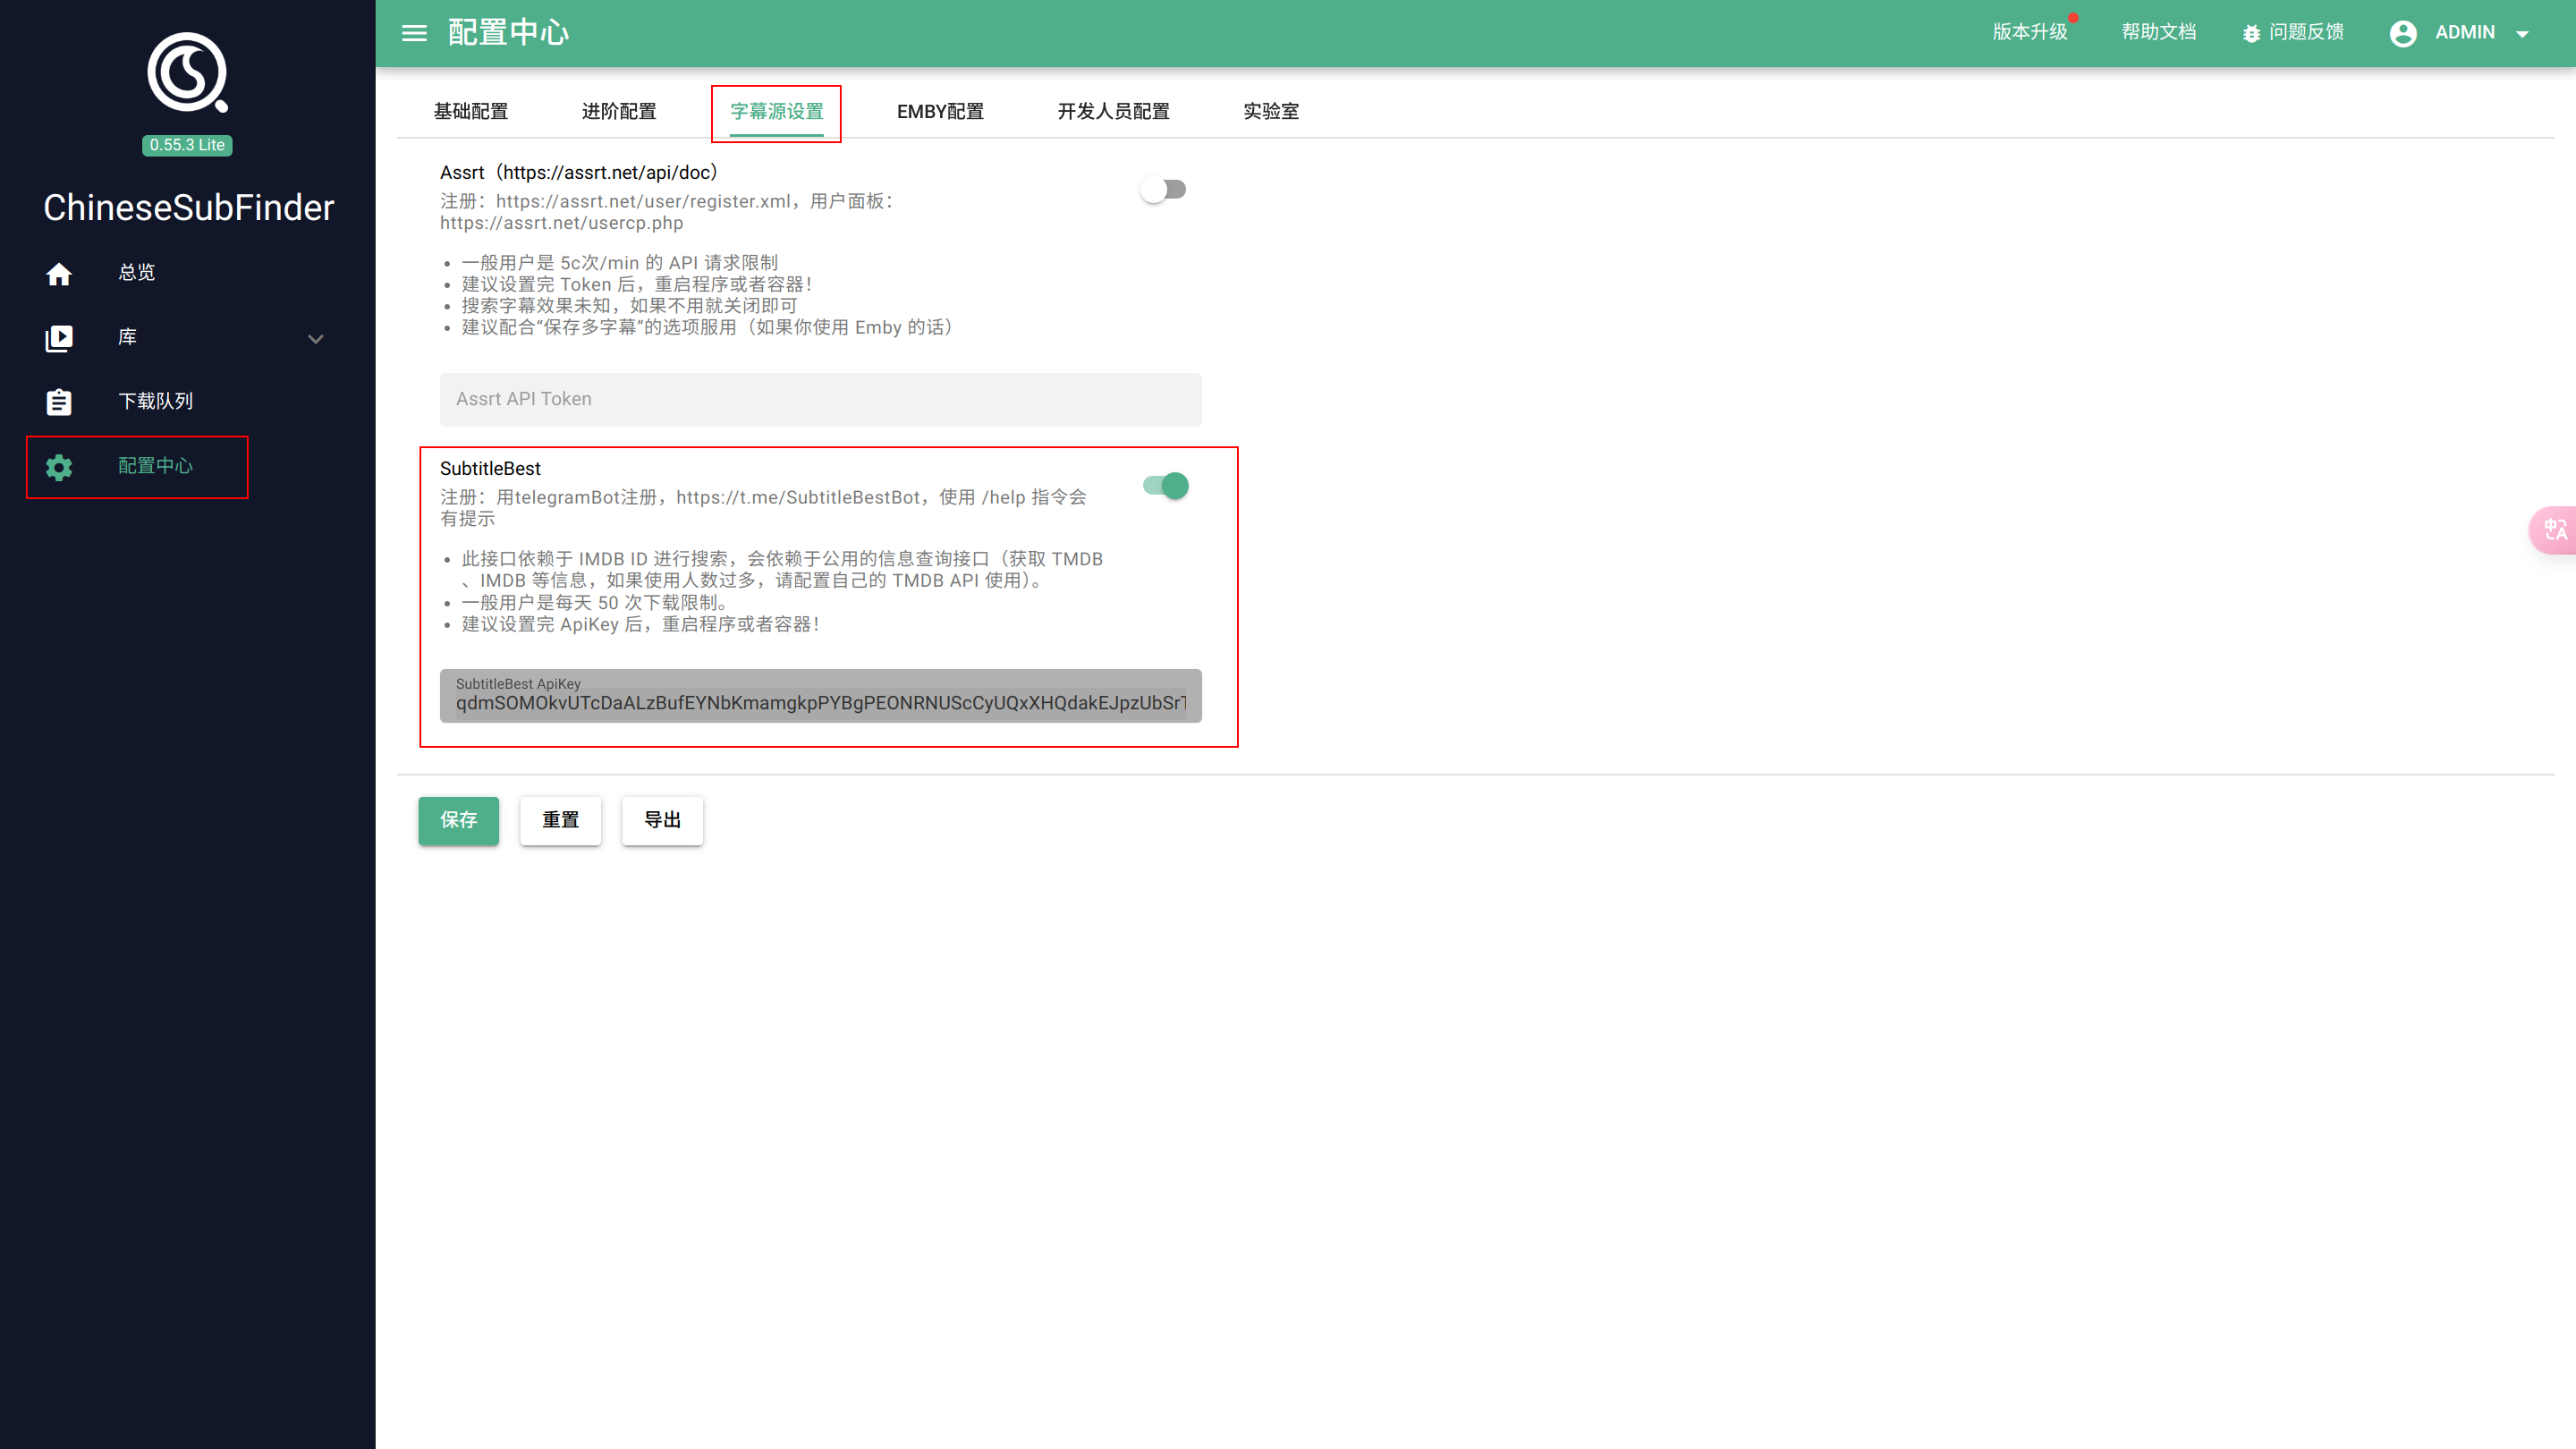Click the text '一般用户是每天 50 次下载限制。'
The image size is (2576, 1449).
[597, 603]
